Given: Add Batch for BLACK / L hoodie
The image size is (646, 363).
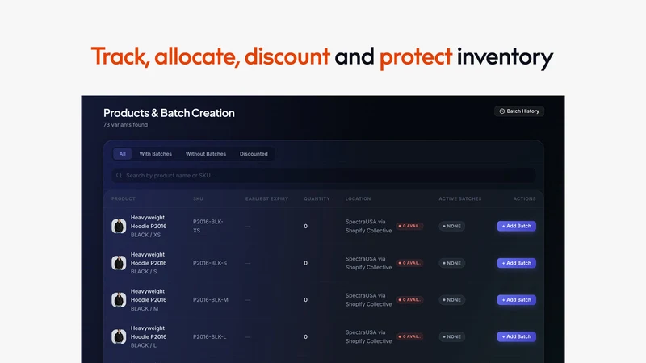Looking at the screenshot, I should [x=516, y=336].
